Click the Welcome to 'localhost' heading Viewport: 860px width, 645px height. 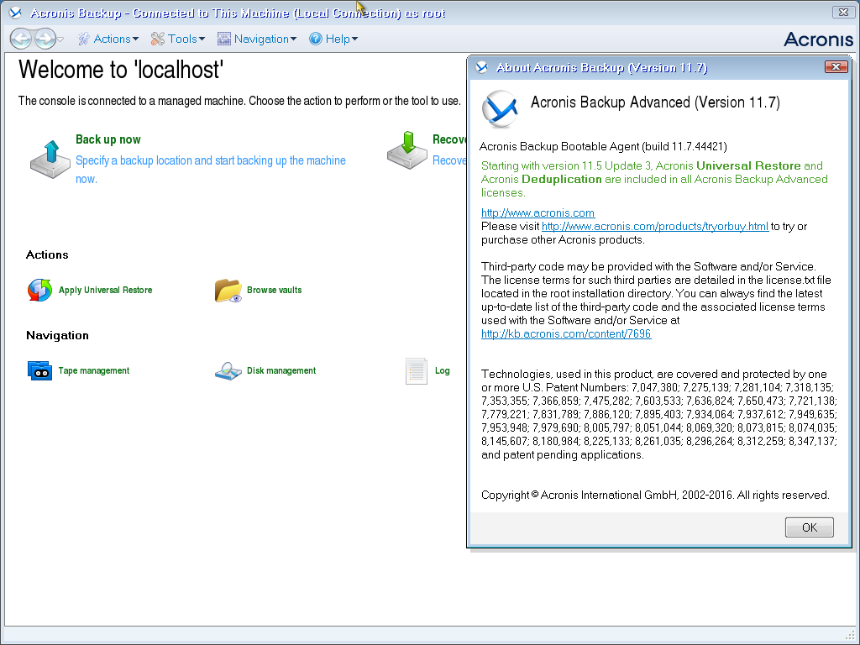(121, 70)
